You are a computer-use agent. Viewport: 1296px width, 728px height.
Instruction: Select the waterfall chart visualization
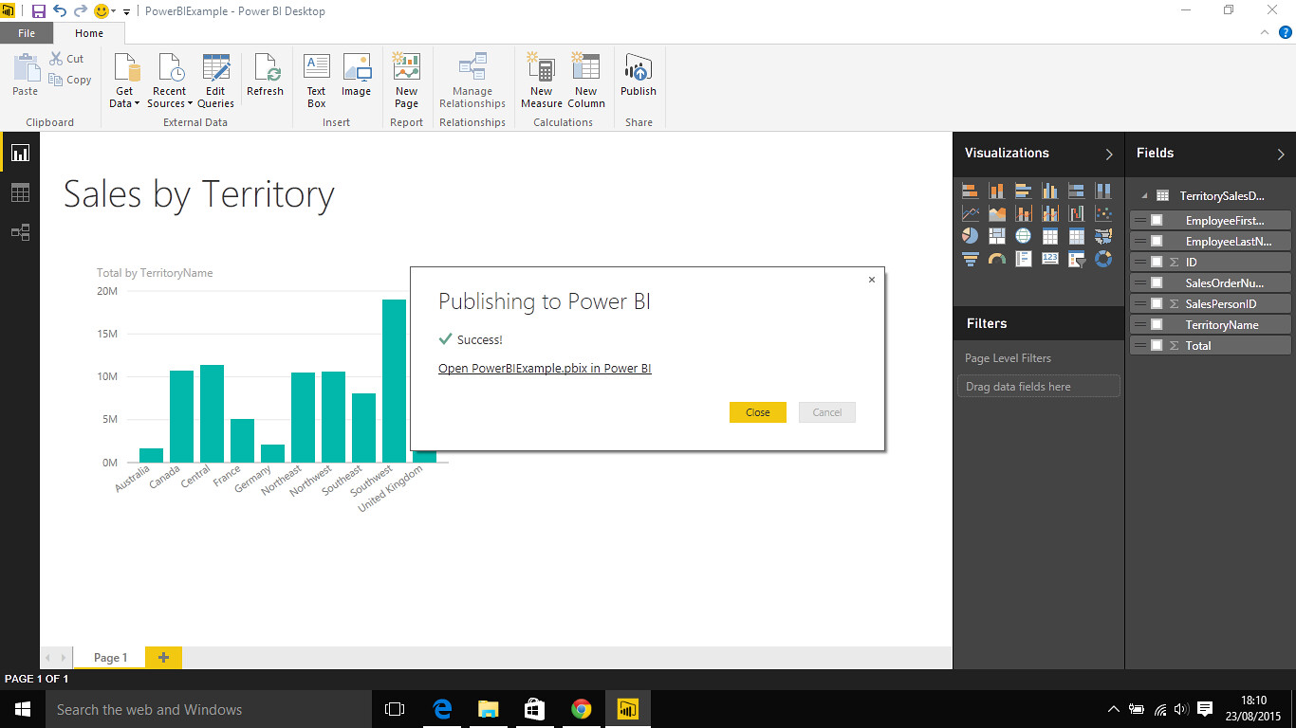[x=1076, y=213]
